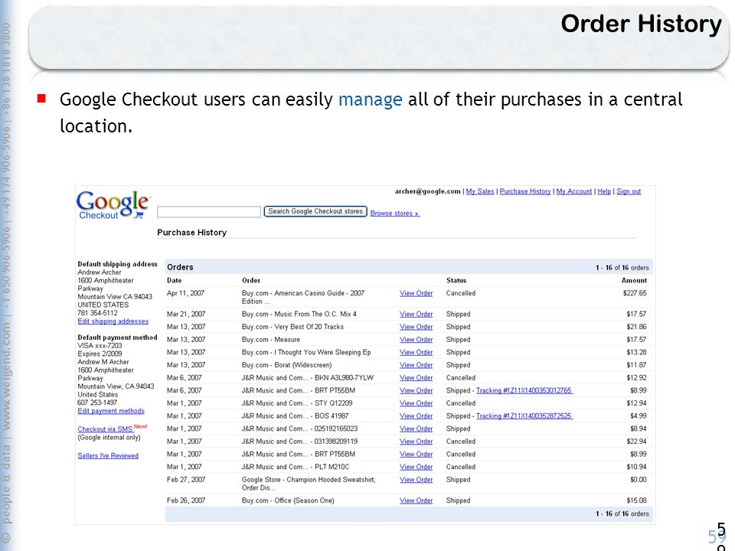Open the My Account link
The height and width of the screenshot is (551, 735).
574,191
